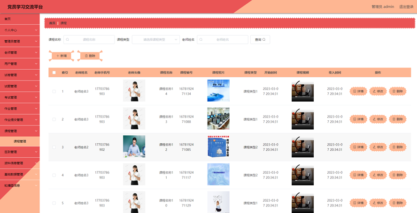
Task: Select the 课程管理 submenu item
Action: (20, 141)
